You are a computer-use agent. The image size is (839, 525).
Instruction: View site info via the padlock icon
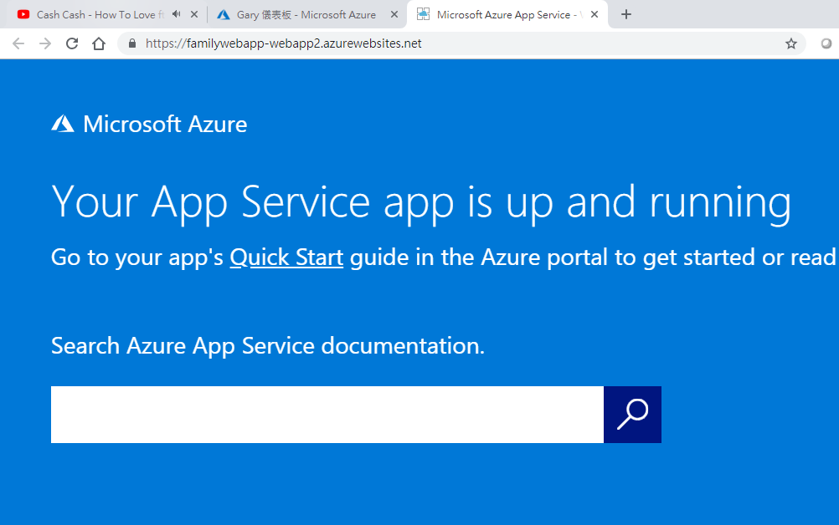132,43
